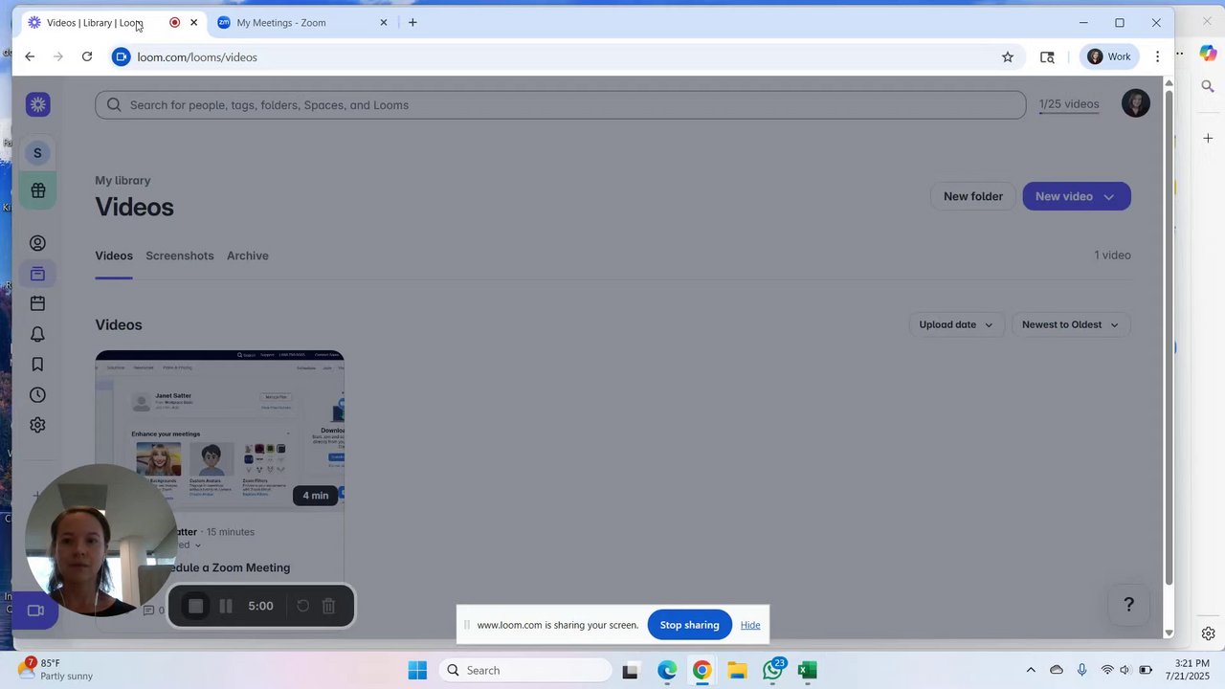Click the address bar URL

(197, 57)
